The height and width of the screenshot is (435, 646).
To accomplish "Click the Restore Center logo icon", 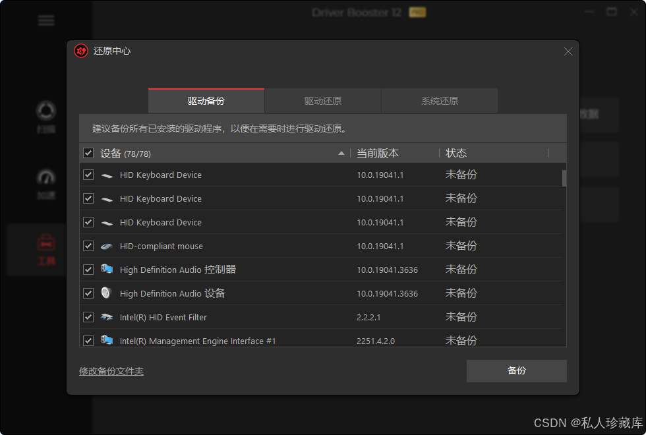I will pyautogui.click(x=80, y=51).
